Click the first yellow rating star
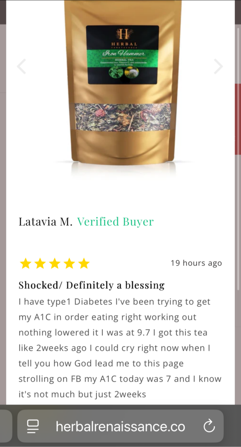 [x=25, y=263]
